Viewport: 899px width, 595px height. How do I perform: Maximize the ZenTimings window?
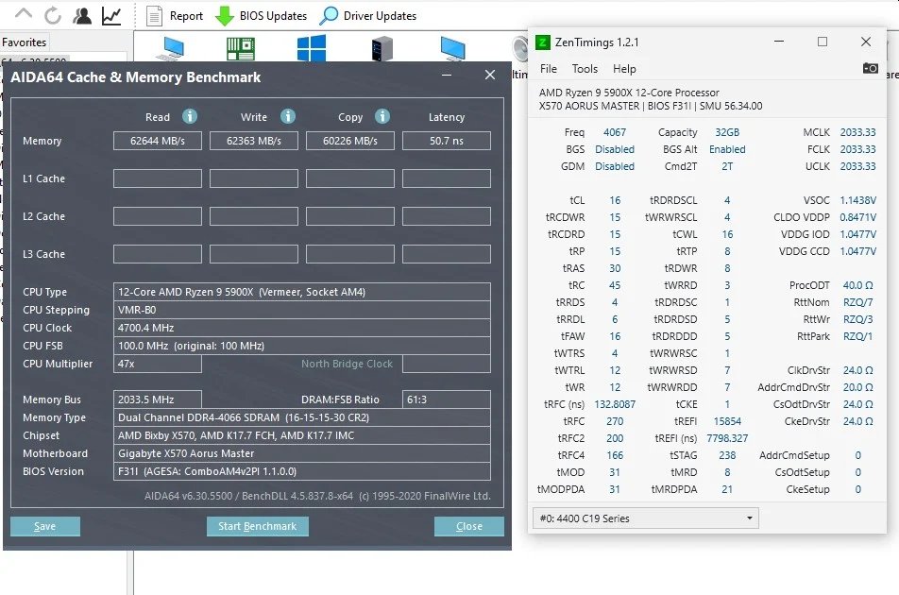pyautogui.click(x=823, y=42)
